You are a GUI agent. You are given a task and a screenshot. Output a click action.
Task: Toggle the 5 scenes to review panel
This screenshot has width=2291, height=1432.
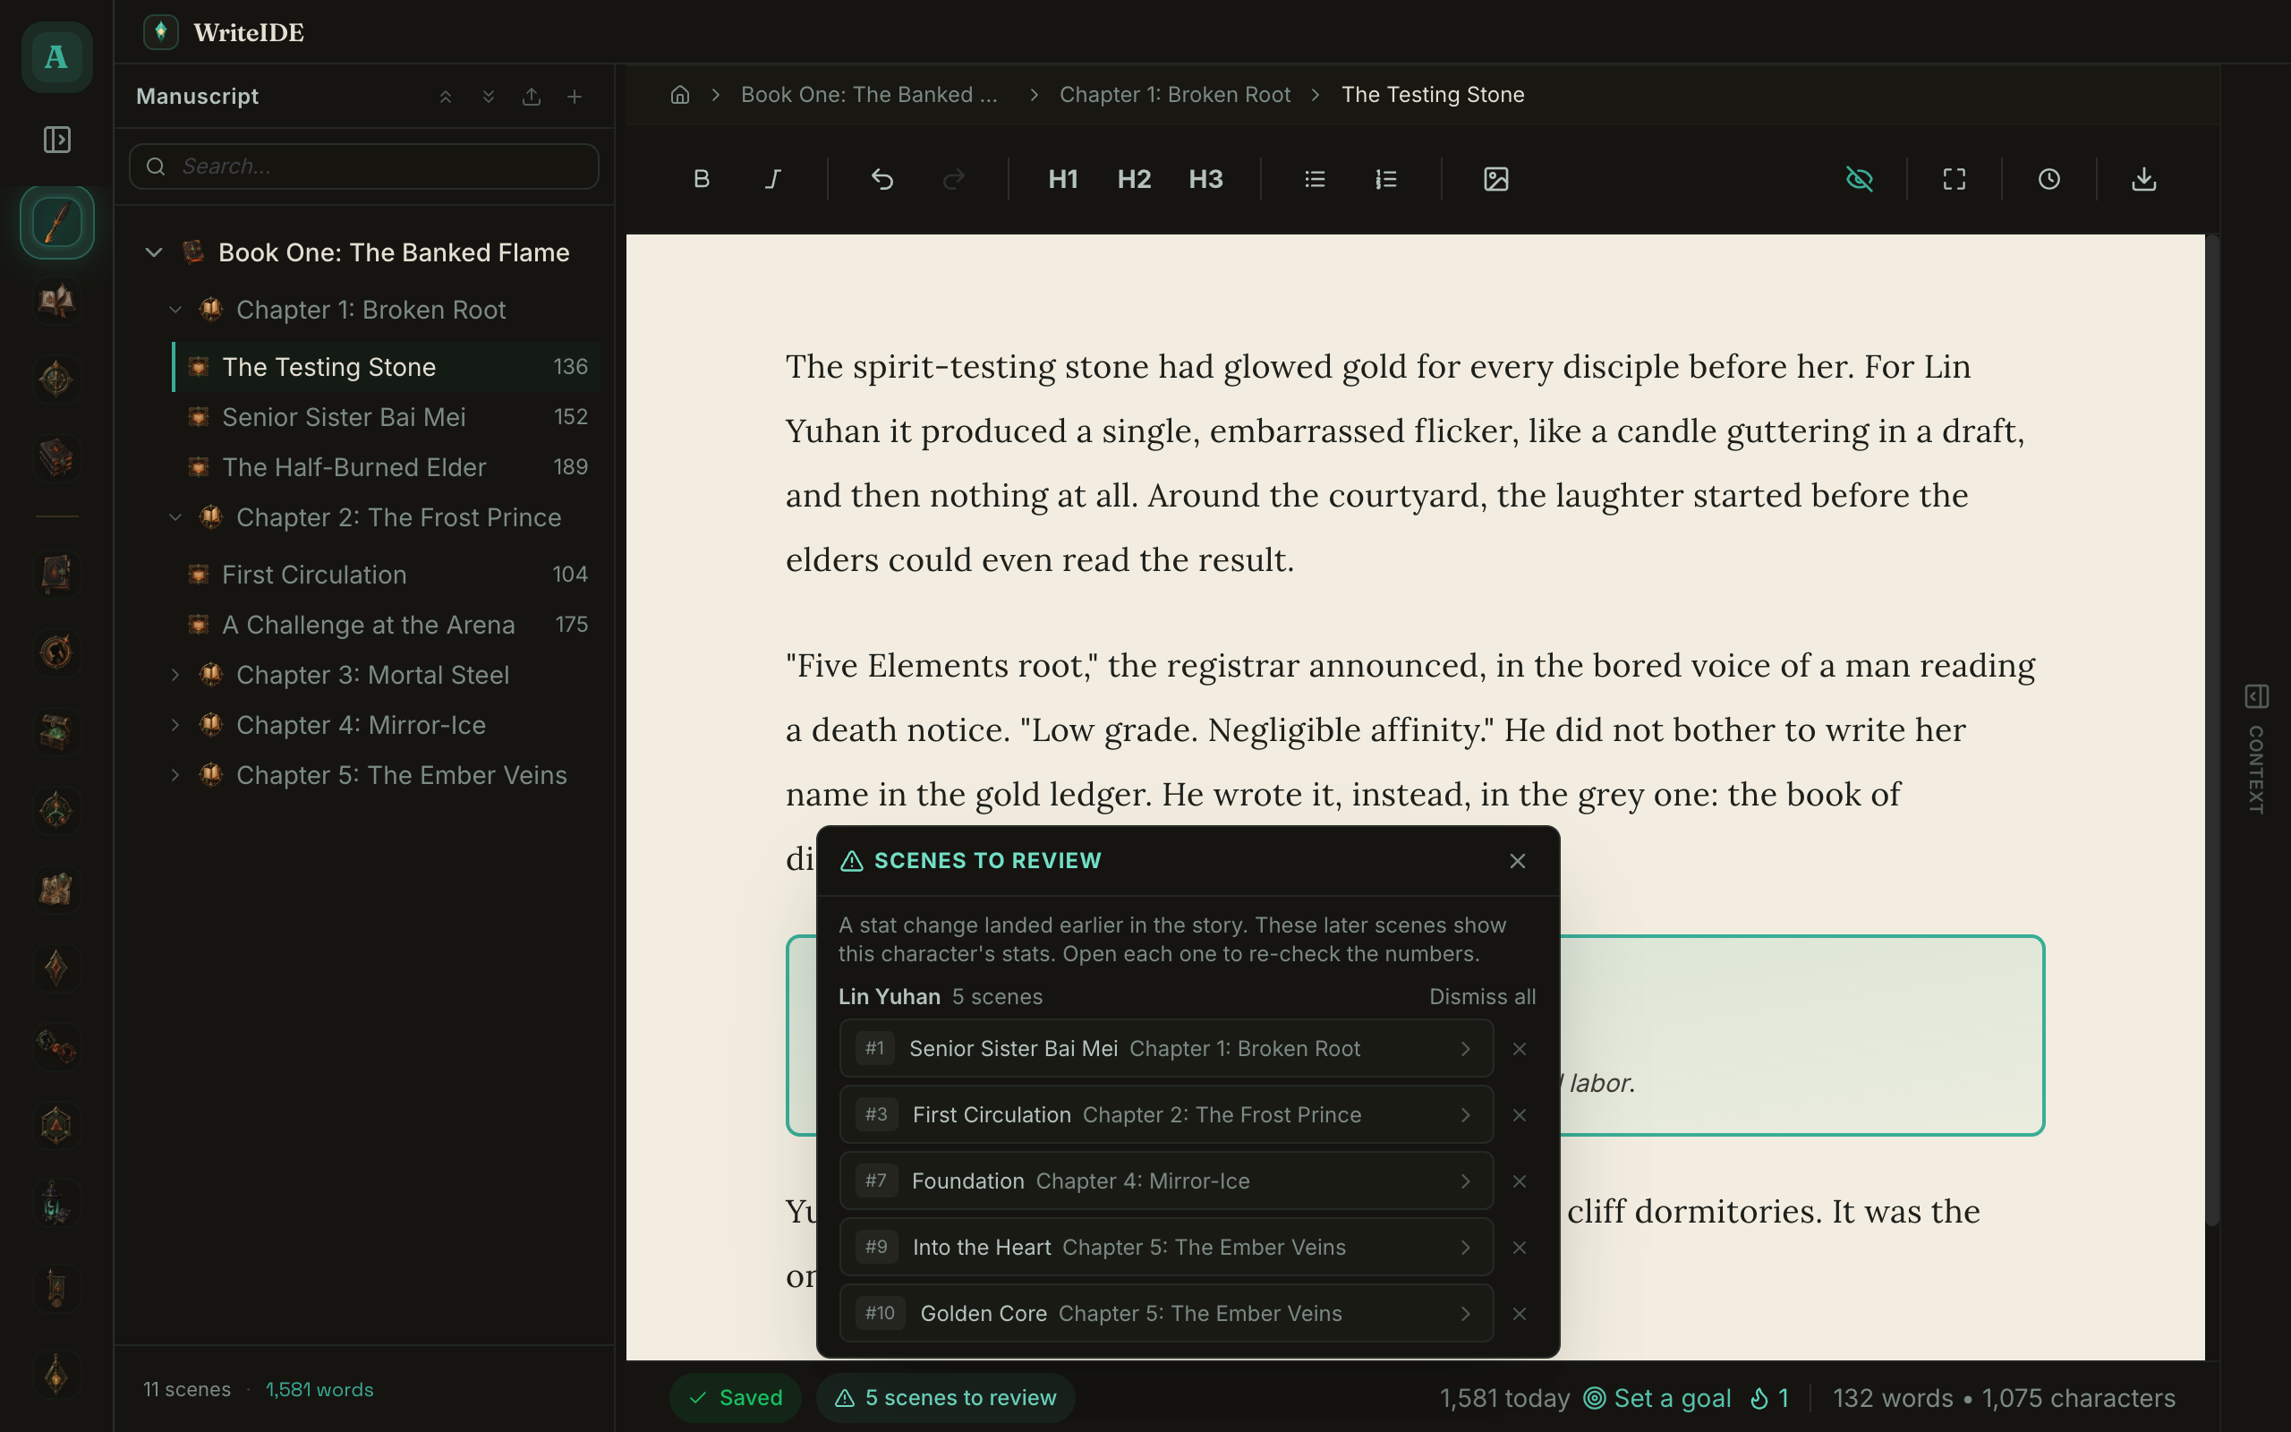pos(946,1397)
